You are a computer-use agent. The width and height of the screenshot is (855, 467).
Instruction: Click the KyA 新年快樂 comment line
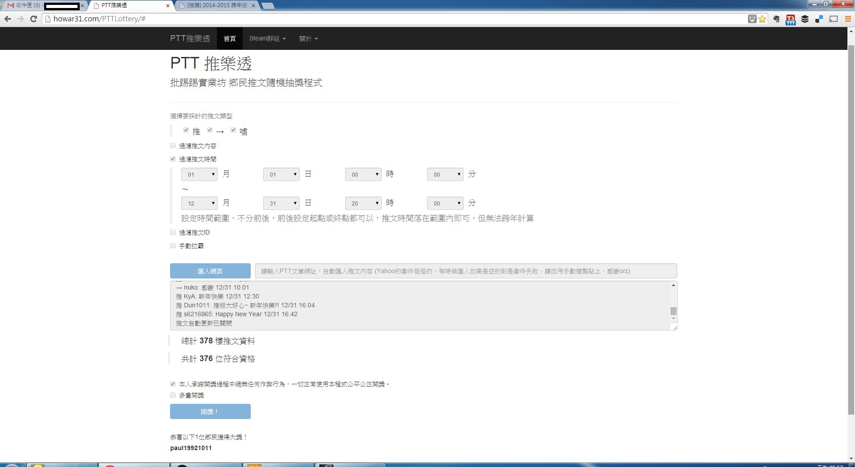[x=217, y=296]
